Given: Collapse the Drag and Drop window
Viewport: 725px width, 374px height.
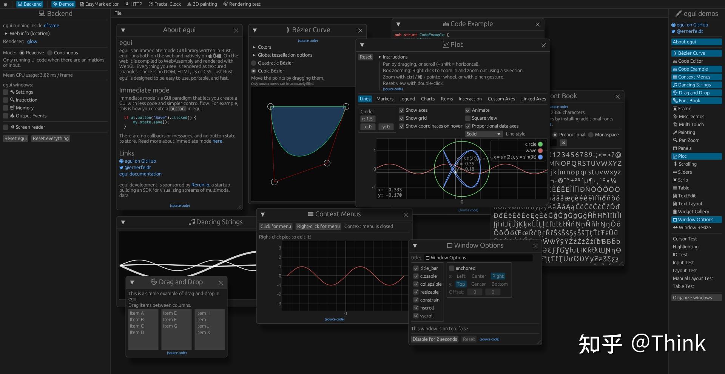Looking at the screenshot, I should [132, 282].
